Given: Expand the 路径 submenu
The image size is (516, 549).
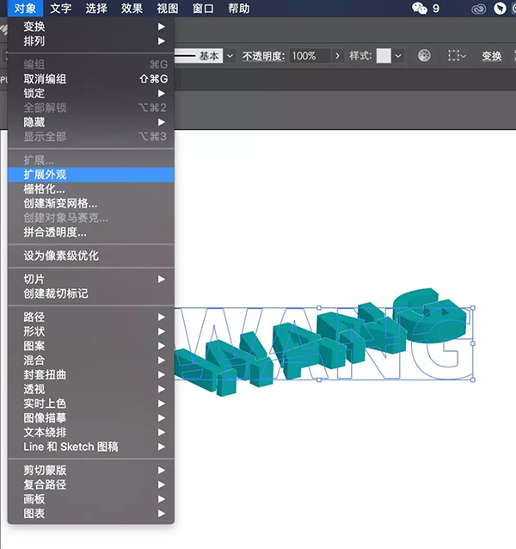Looking at the screenshot, I should pyautogui.click(x=90, y=317).
